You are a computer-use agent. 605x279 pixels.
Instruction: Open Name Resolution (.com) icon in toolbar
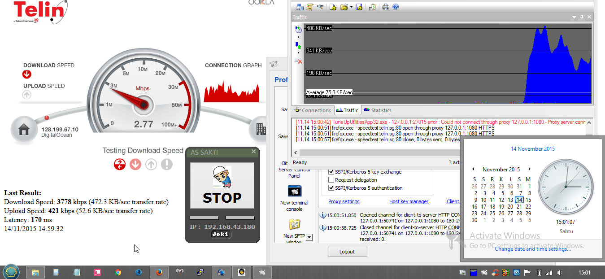pyautogui.click(x=320, y=7)
